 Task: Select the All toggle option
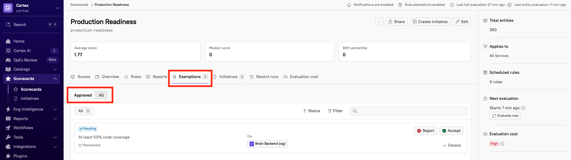point(101,95)
